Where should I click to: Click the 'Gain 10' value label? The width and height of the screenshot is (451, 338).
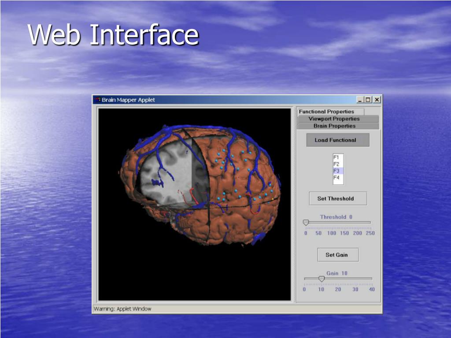point(337,273)
